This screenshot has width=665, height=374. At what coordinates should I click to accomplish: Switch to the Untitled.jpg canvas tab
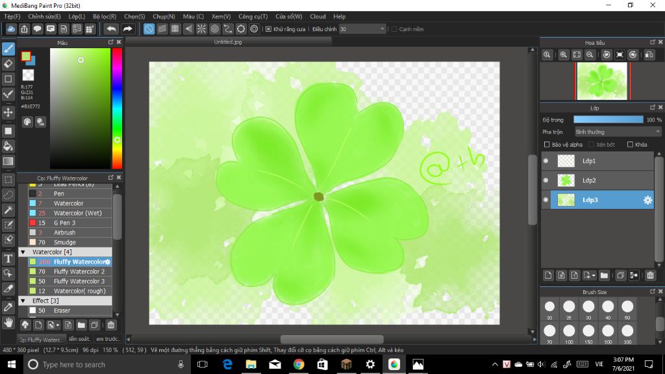point(228,42)
